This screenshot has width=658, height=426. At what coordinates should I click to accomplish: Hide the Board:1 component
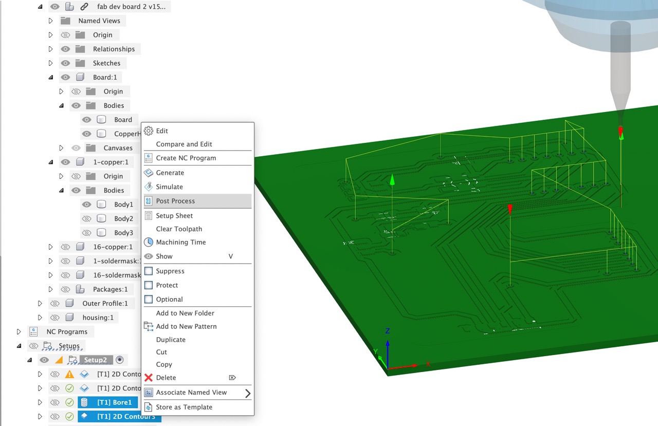[x=65, y=77]
